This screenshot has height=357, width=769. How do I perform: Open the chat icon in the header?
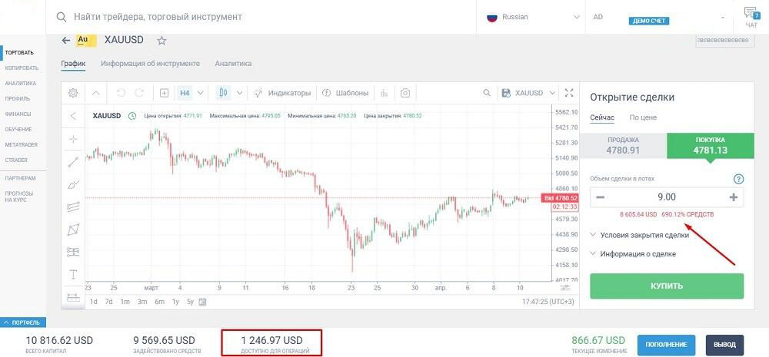click(x=751, y=16)
